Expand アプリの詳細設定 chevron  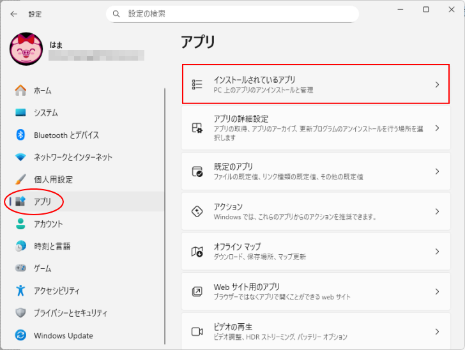[437, 128]
